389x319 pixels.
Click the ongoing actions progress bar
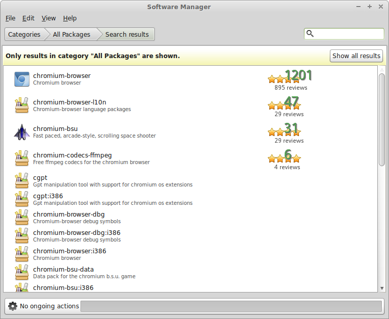pyautogui.click(x=231, y=306)
